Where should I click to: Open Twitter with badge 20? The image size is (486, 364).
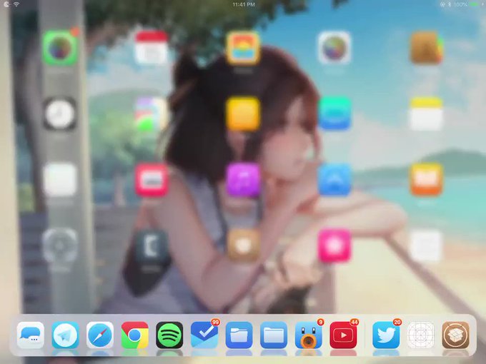click(x=386, y=335)
